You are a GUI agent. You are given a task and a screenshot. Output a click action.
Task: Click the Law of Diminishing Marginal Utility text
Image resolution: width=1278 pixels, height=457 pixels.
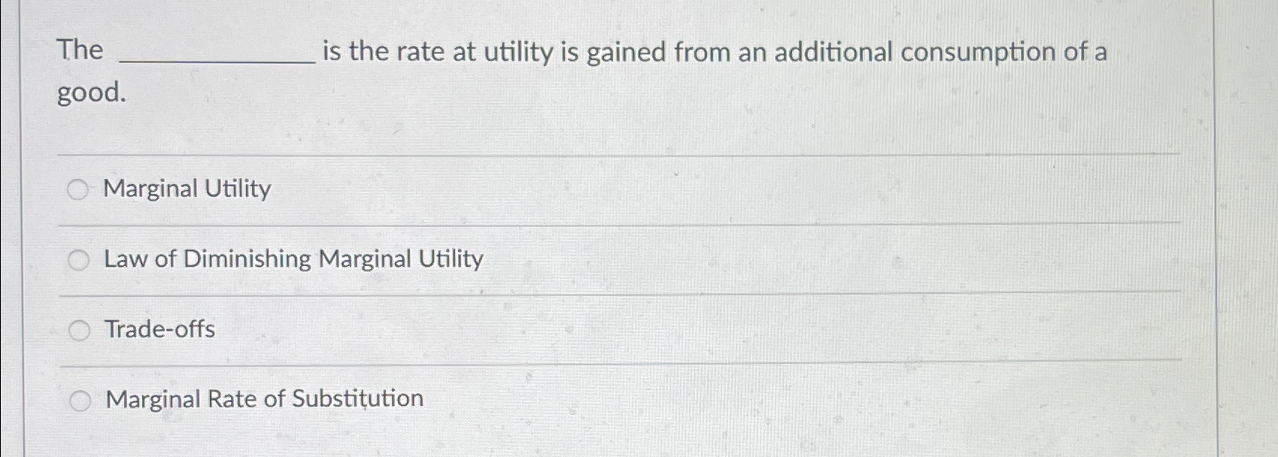(x=293, y=259)
